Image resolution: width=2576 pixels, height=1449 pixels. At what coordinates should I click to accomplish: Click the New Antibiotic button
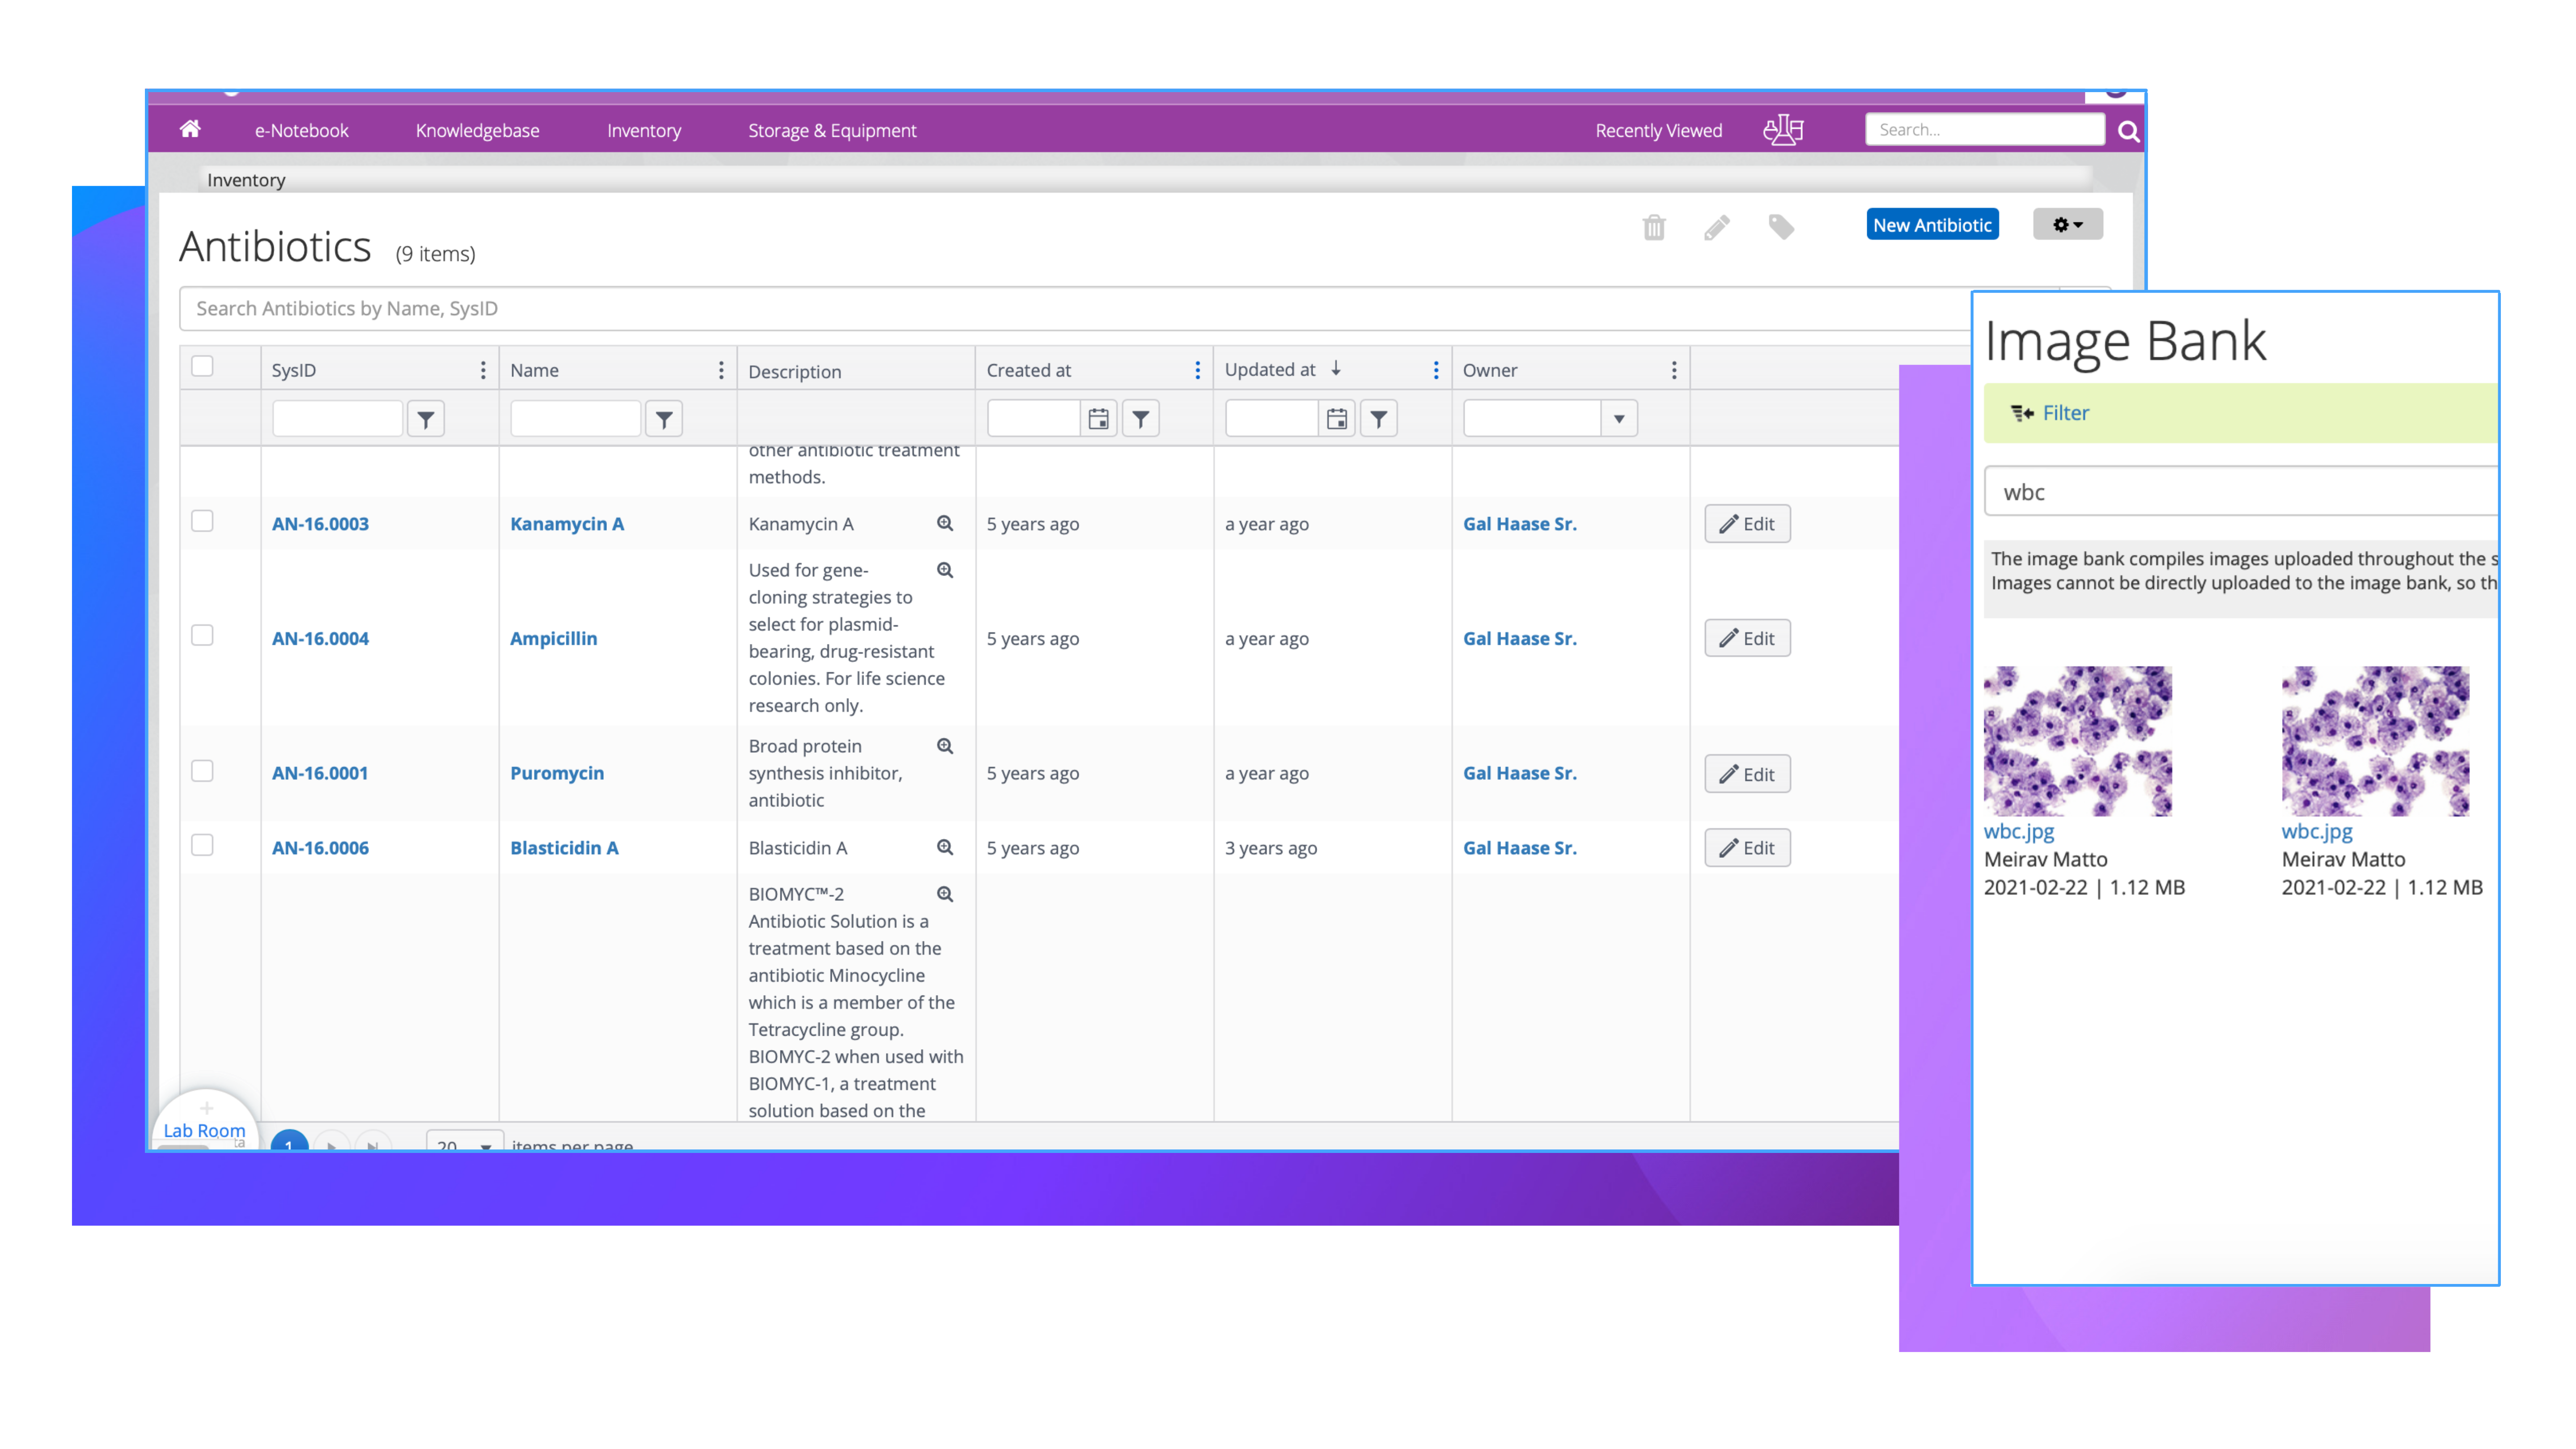click(x=1932, y=224)
